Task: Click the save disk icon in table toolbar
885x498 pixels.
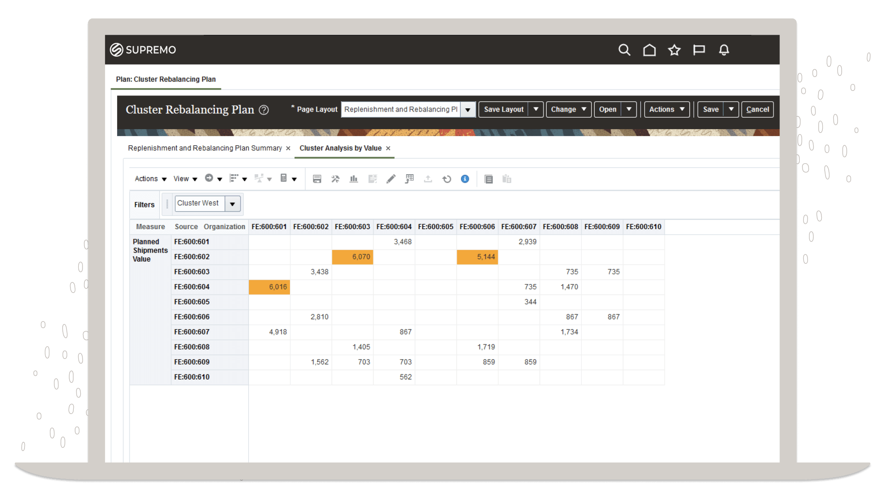Action: click(x=317, y=179)
